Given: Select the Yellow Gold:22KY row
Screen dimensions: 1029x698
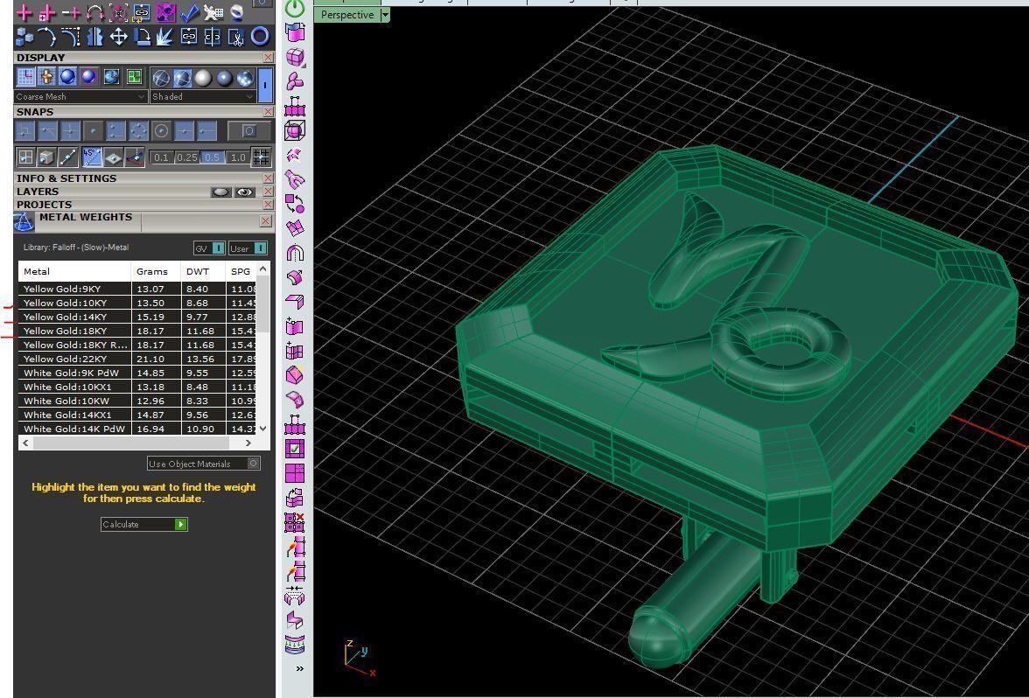Looking at the screenshot, I should tap(137, 359).
